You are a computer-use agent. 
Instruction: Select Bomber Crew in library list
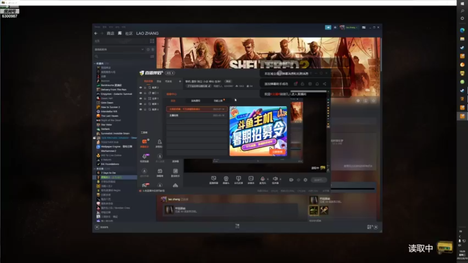[115, 208]
